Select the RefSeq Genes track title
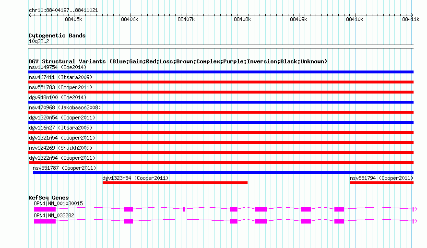 point(48,198)
